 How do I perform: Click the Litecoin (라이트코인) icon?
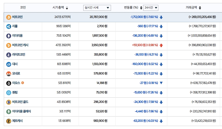(9, 55)
